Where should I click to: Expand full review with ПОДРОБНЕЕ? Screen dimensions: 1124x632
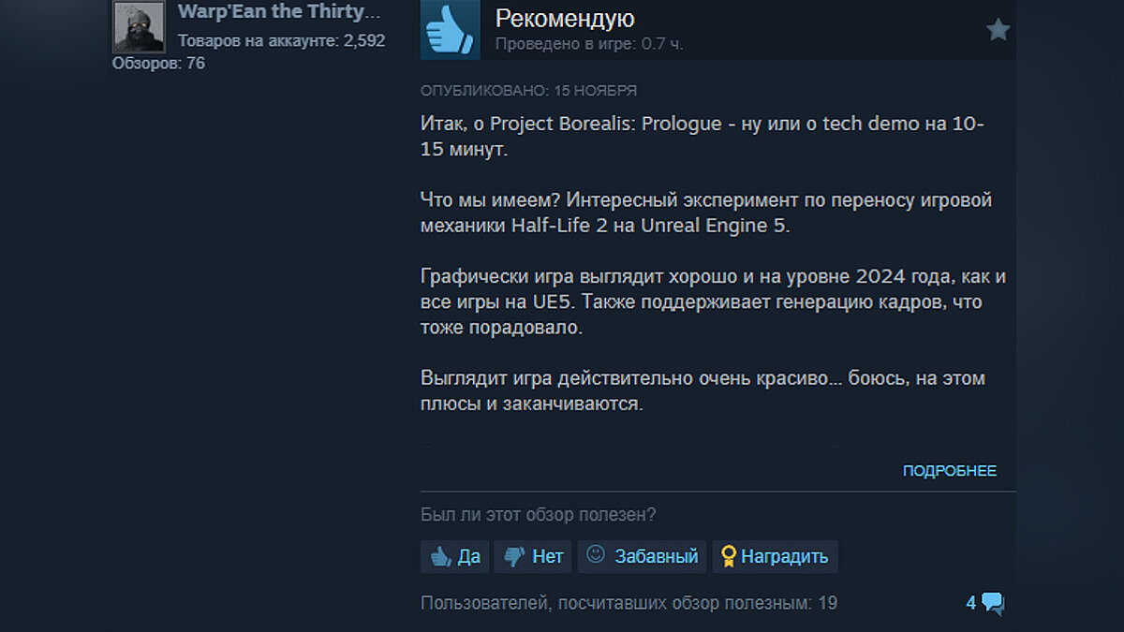950,471
